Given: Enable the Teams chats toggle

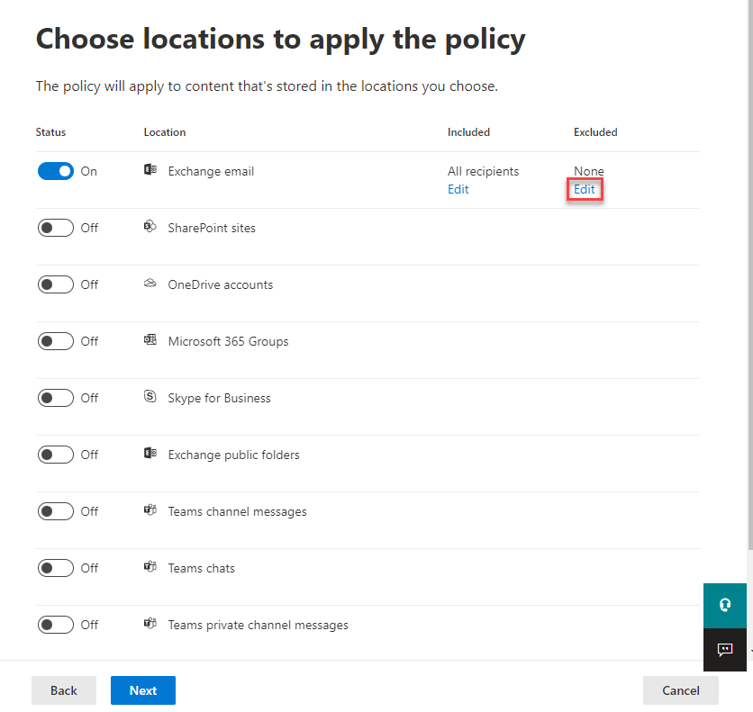Looking at the screenshot, I should coord(56,568).
